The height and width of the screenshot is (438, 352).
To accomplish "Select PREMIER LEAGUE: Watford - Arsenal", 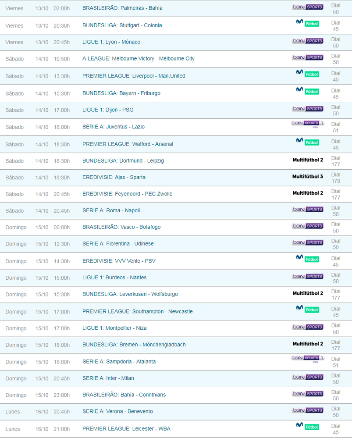I will [x=128, y=144].
